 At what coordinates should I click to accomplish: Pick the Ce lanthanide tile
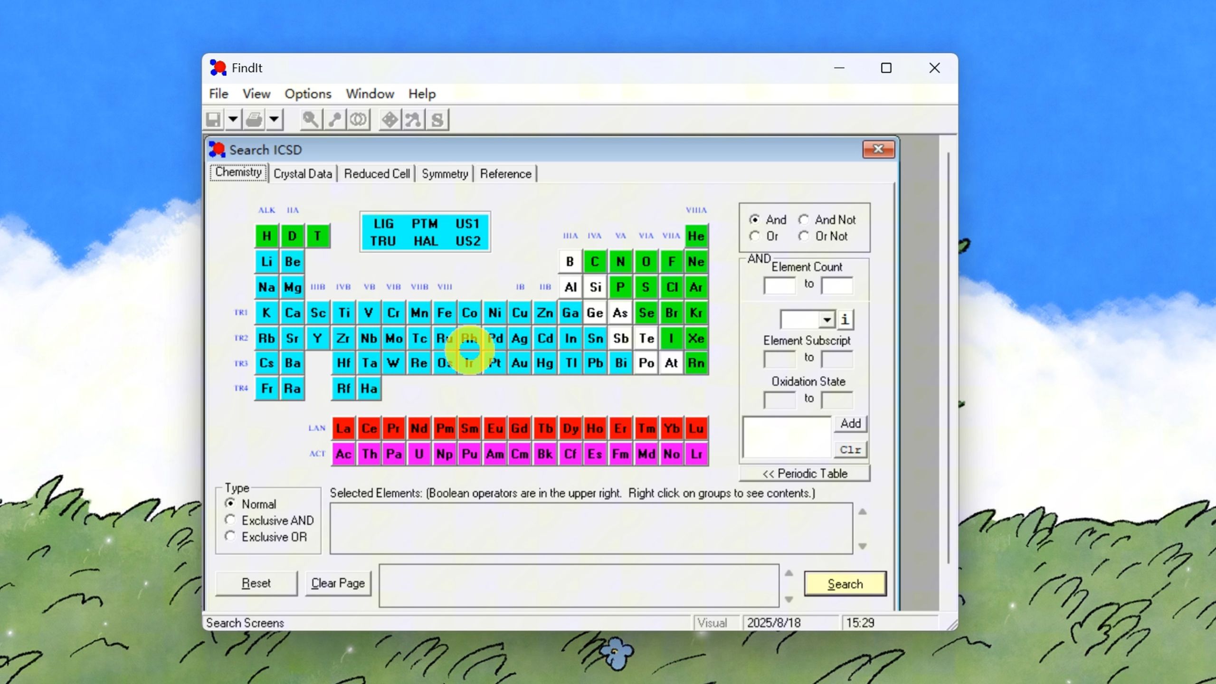[369, 428]
